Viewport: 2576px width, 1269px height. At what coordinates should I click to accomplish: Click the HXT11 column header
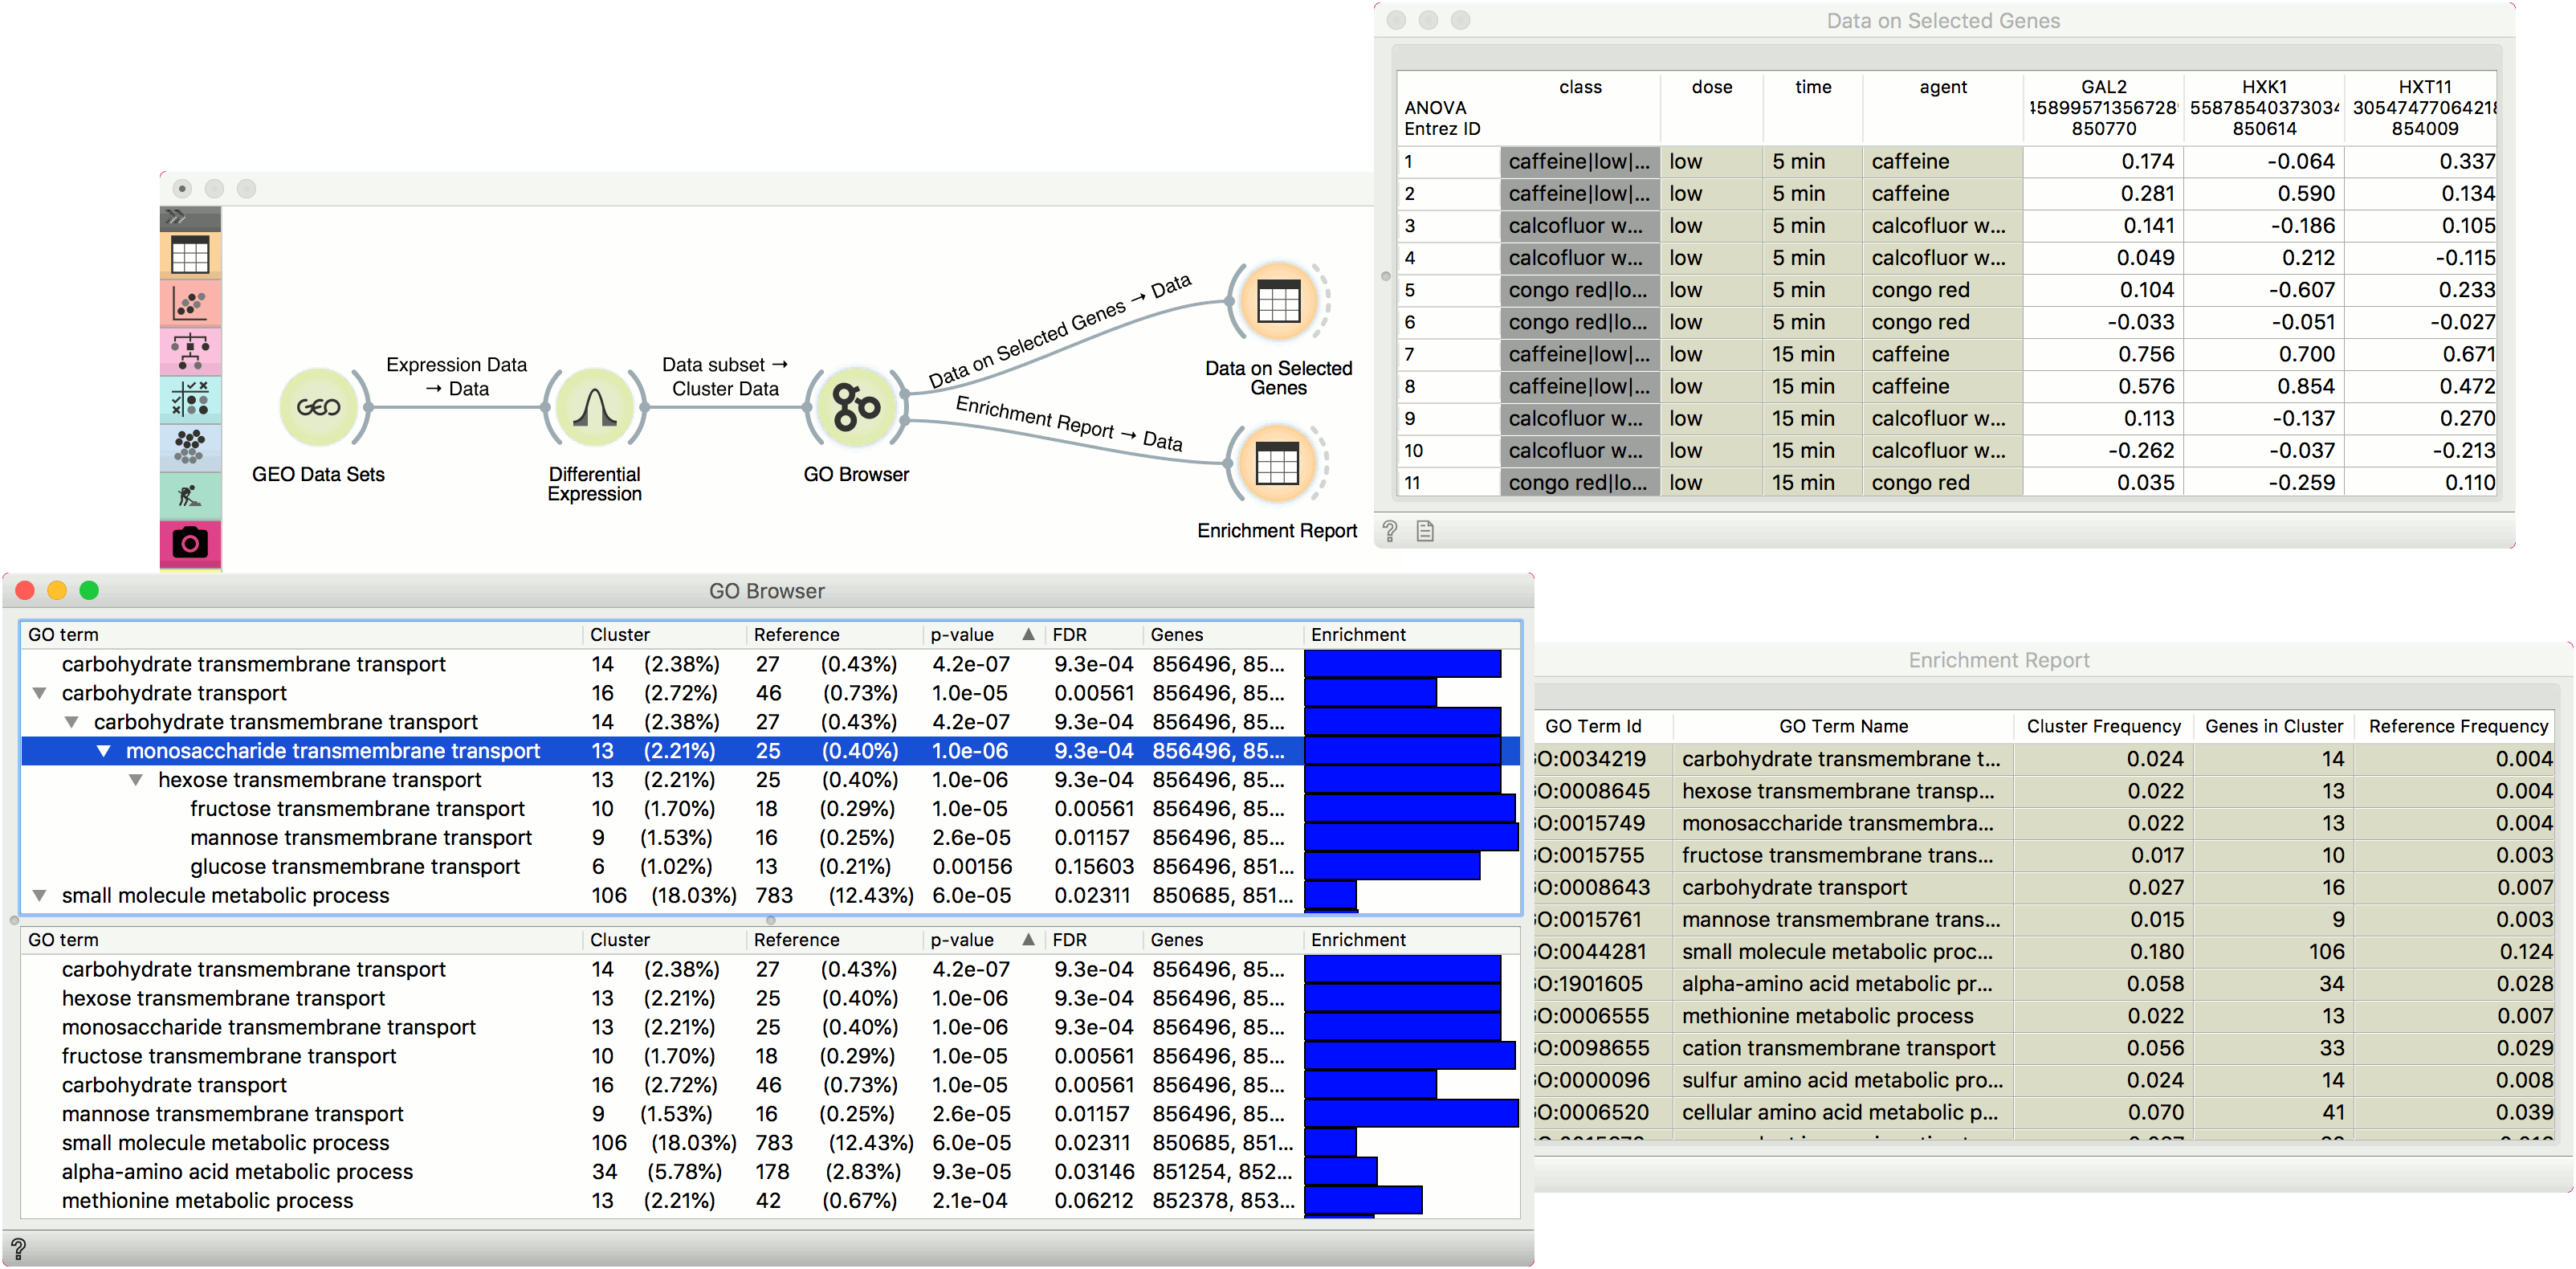pyautogui.click(x=2423, y=108)
